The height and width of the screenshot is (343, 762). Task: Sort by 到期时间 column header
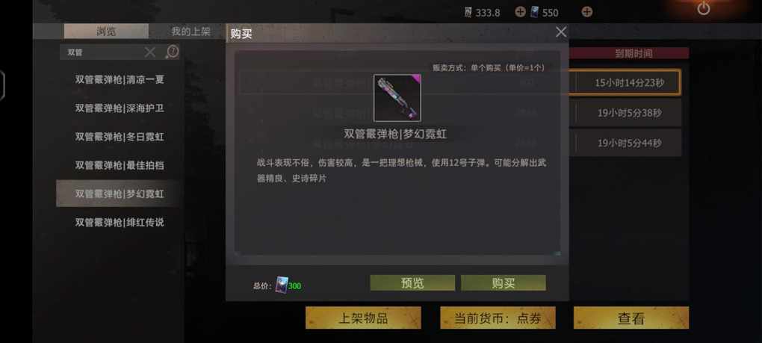634,54
